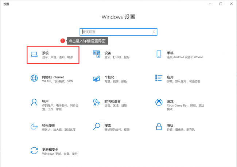Open the 手机 phone icon
The width and height of the screenshot is (237, 167).
pyautogui.click(x=159, y=54)
